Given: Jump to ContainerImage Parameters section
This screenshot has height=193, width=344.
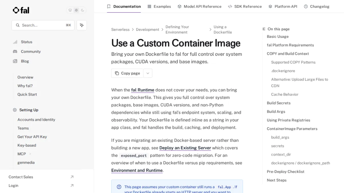Looking at the screenshot, I should [292, 129].
